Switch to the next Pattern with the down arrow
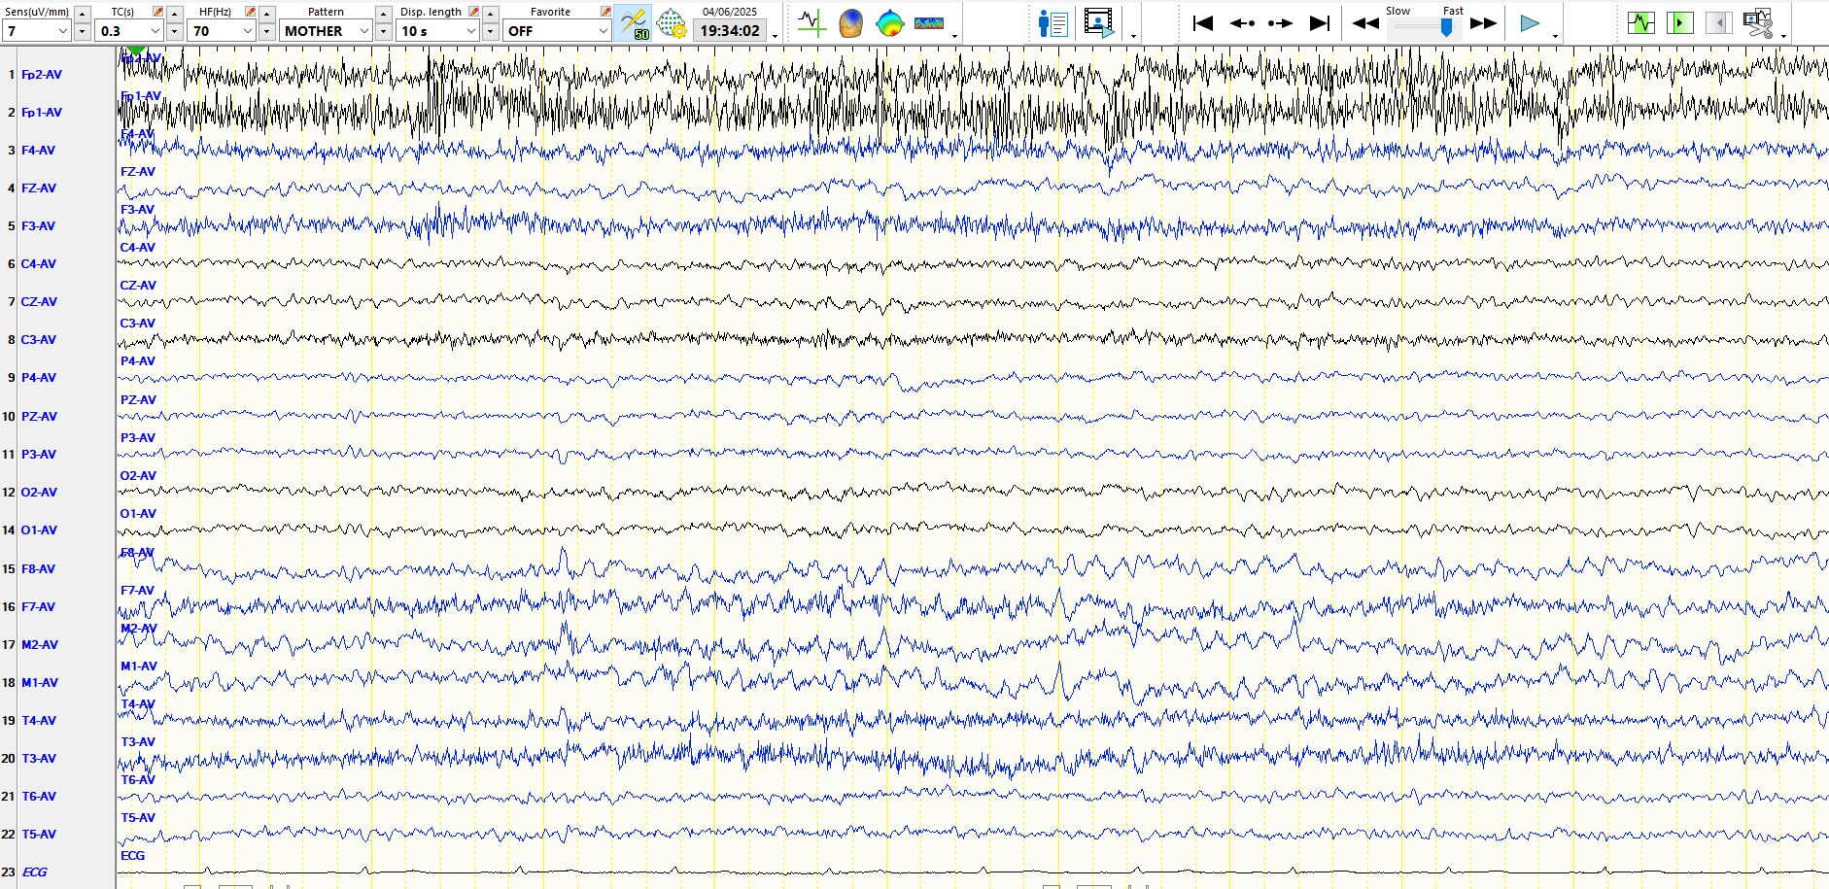This screenshot has height=889, width=1829. point(384,31)
